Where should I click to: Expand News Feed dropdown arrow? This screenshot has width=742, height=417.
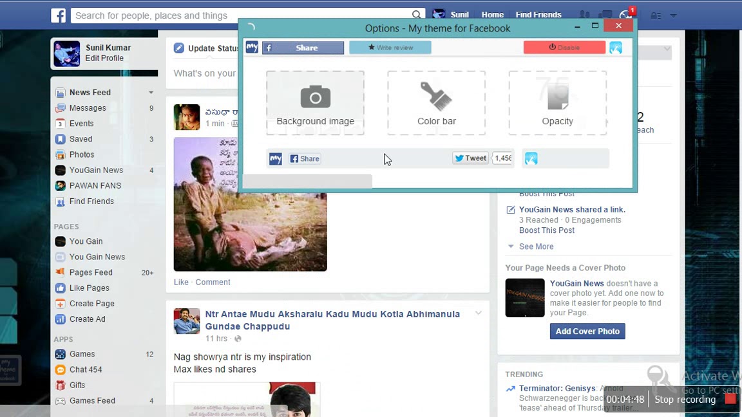(151, 93)
